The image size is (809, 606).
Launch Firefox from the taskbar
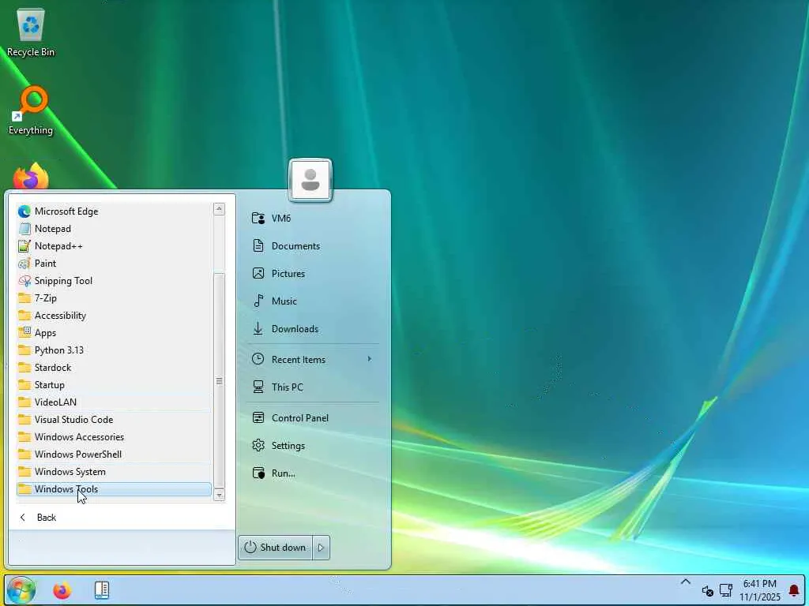(x=62, y=590)
